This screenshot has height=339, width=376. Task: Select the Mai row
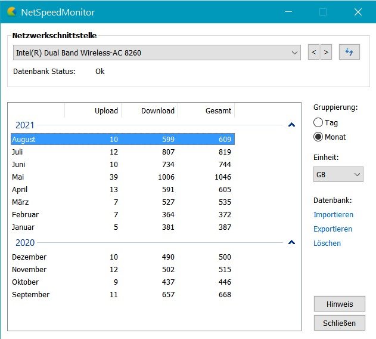click(x=123, y=177)
